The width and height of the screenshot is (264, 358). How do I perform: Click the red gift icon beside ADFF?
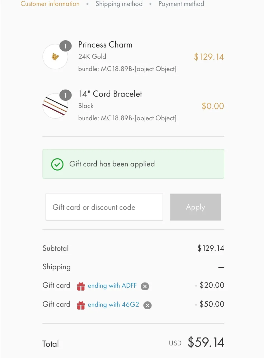click(x=81, y=286)
